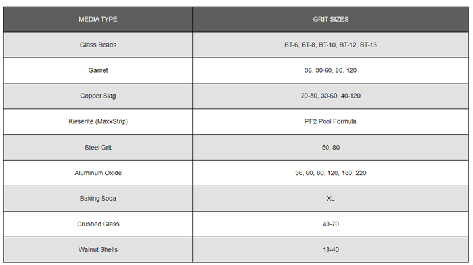Click the GRIT SIZES column header
Viewport: 473px width, 265px height.
(330, 19)
